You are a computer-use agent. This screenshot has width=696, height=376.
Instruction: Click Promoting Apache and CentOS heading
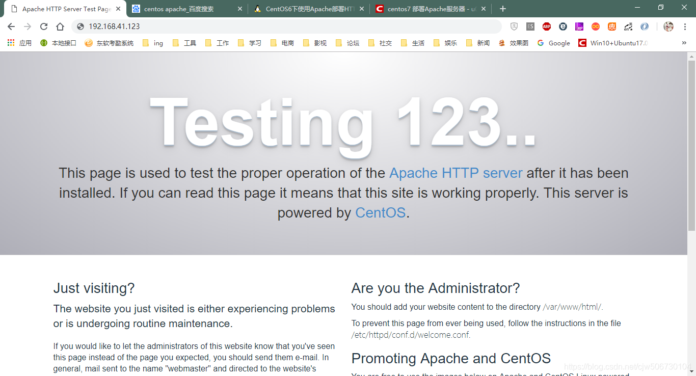point(451,358)
